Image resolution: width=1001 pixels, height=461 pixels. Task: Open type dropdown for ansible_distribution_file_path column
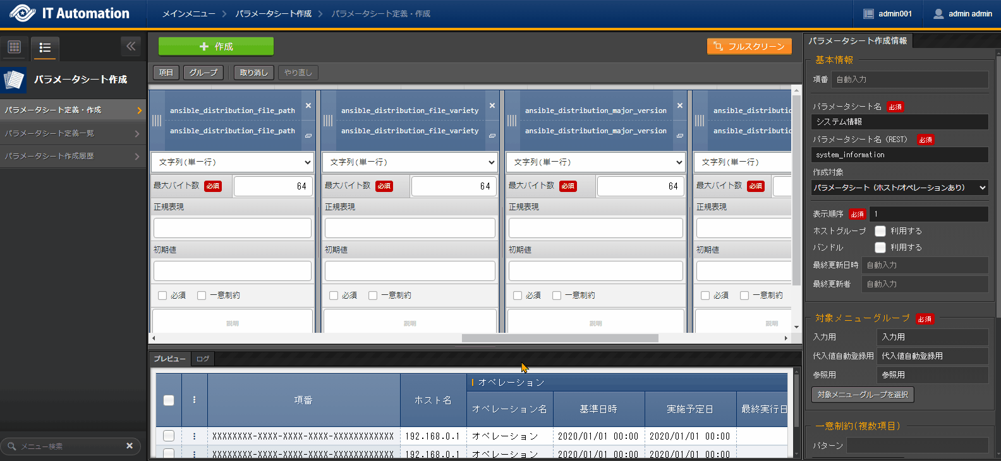coord(233,162)
